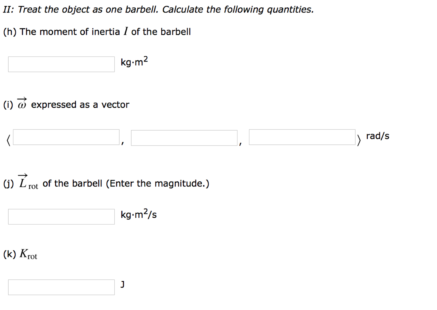Click the L rot magnitude answer box

[x=61, y=216]
